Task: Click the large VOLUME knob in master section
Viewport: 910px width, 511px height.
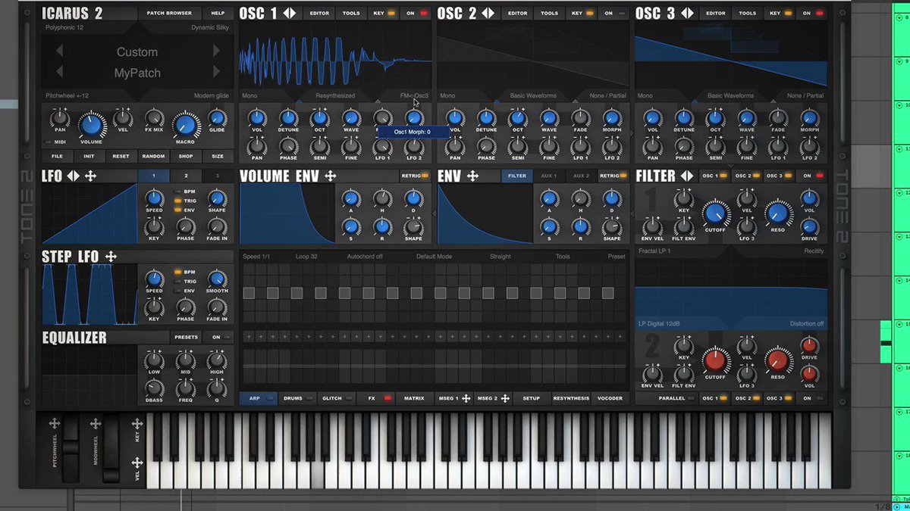Action: [91, 126]
